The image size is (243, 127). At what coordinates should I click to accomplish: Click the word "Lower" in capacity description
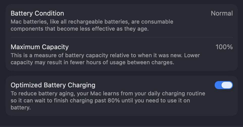pyautogui.click(x=192, y=55)
